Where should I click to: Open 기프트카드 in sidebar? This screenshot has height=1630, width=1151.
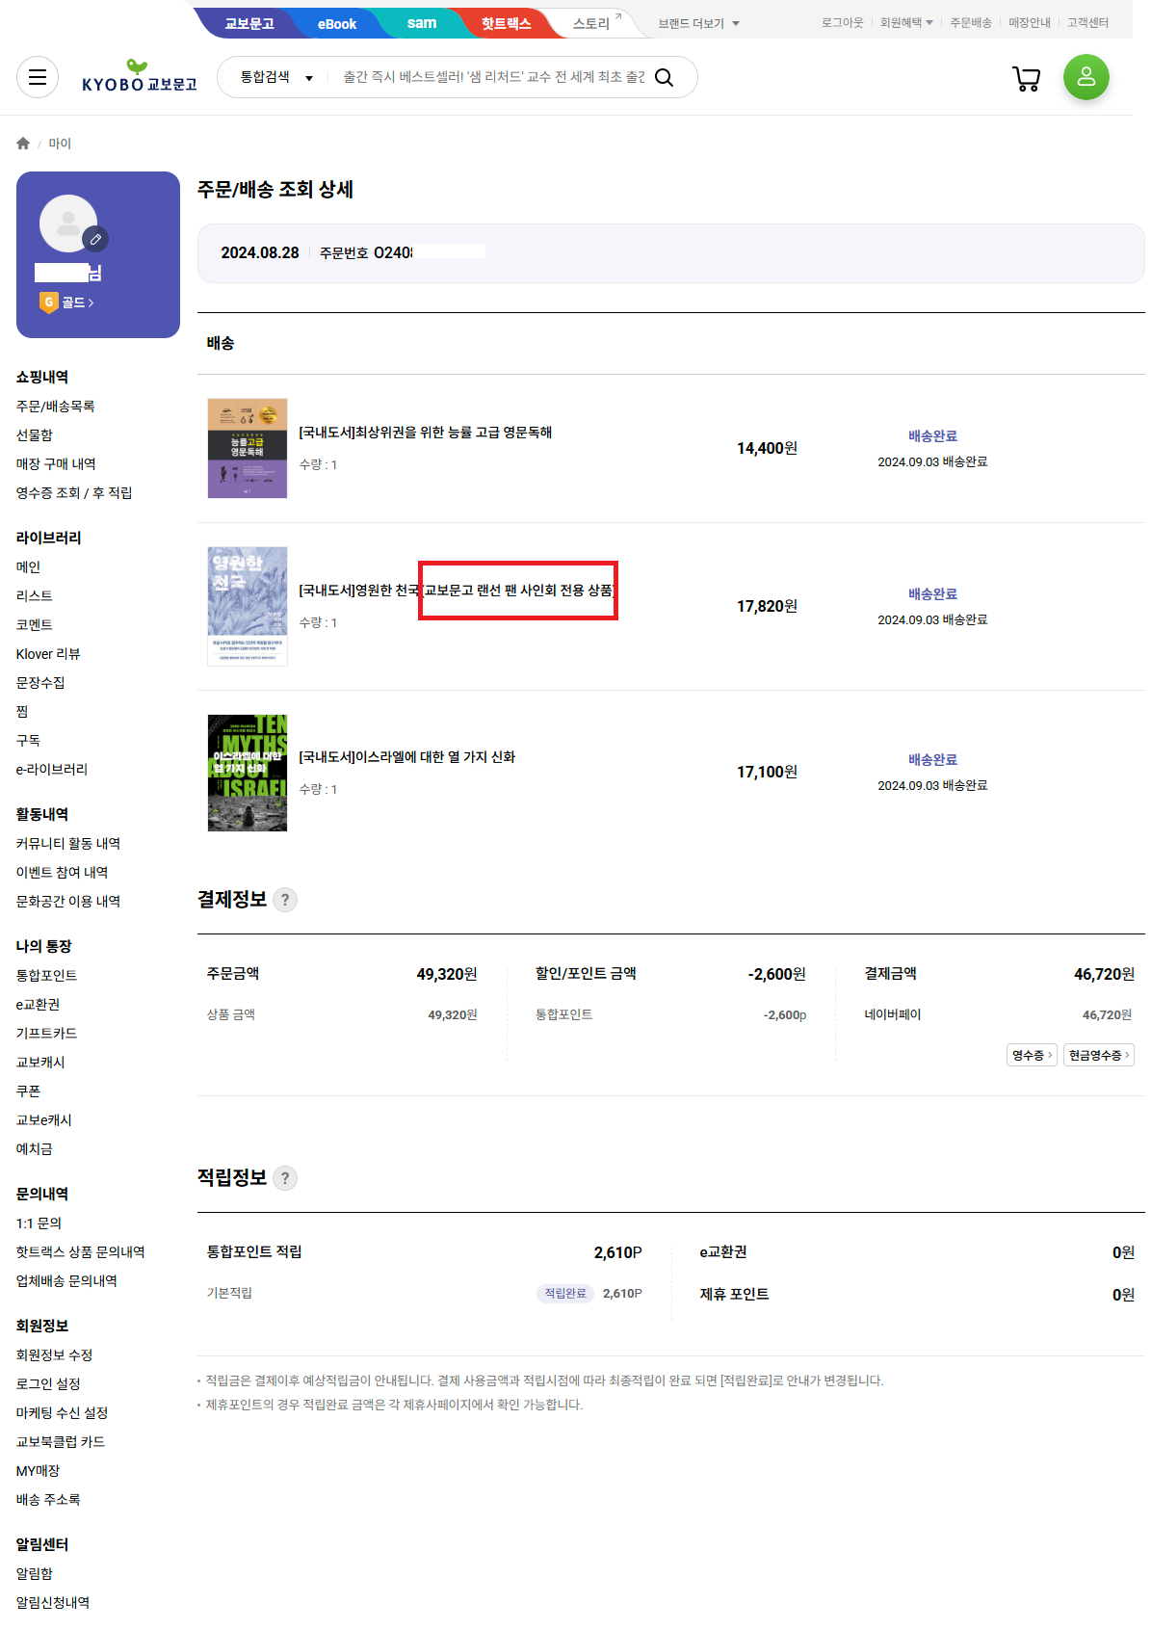point(46,1034)
